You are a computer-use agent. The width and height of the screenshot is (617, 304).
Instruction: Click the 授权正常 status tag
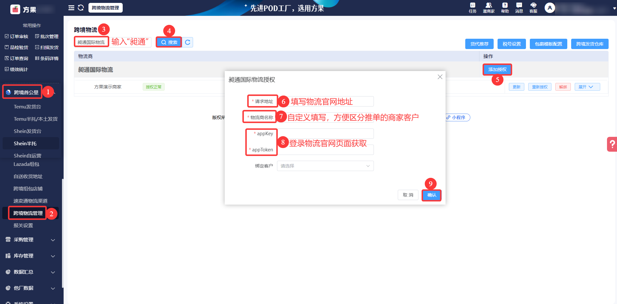point(154,87)
